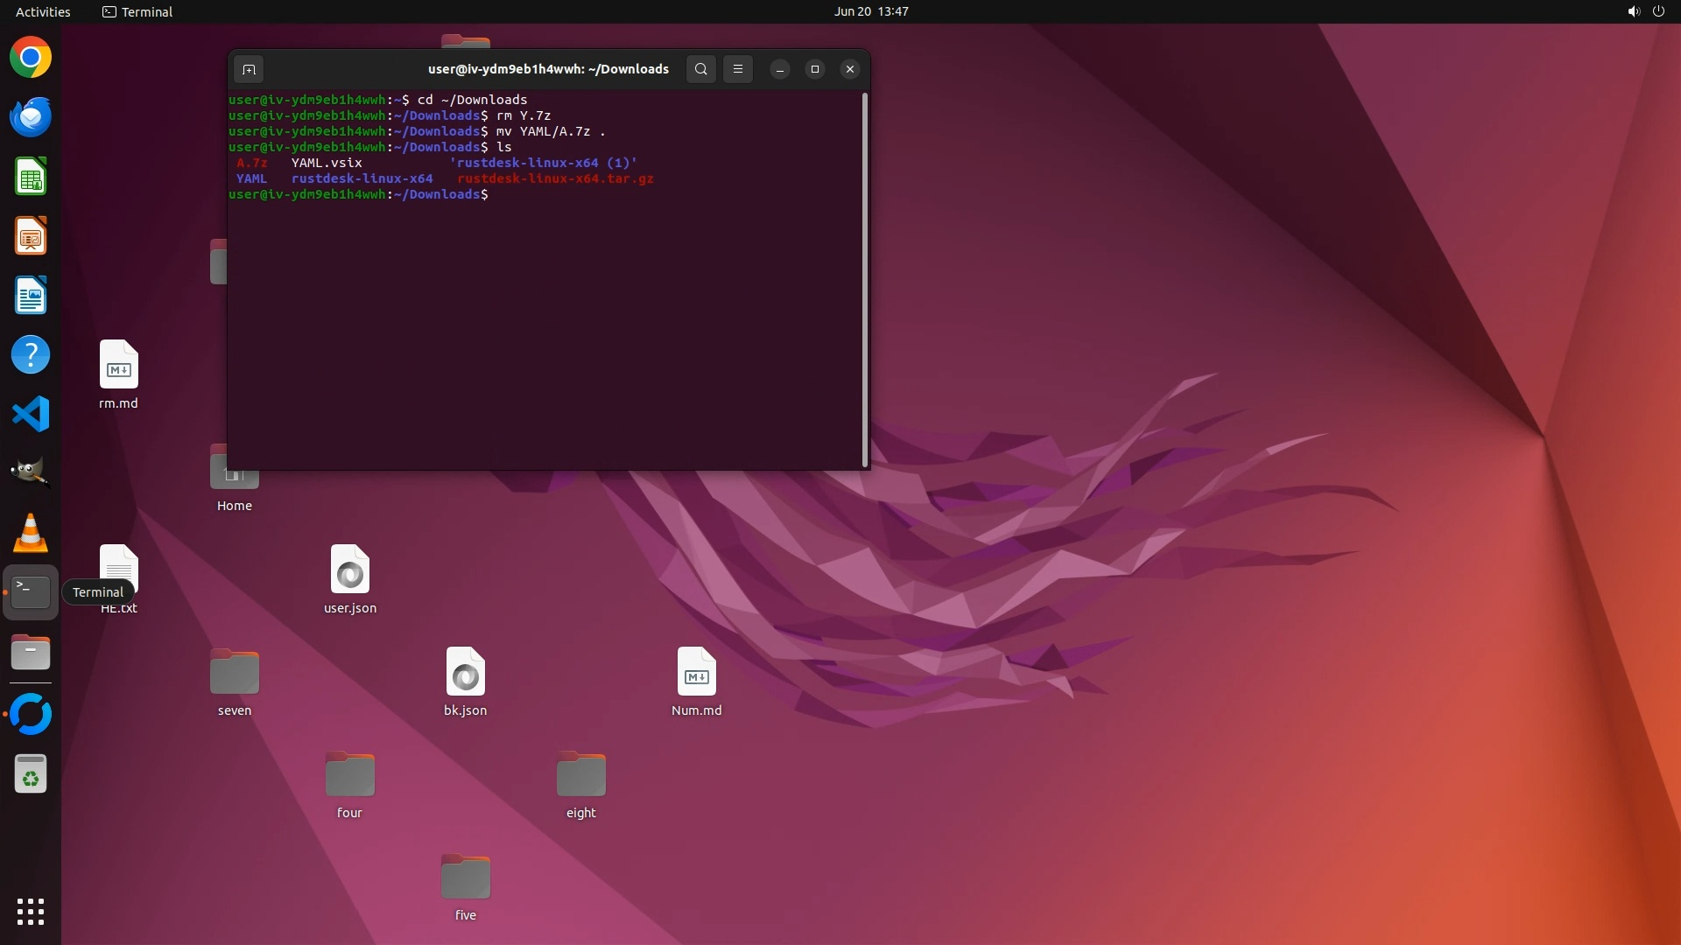Screen dimensions: 1681x945
Task: Launch GIMP from the dock
Action: (x=31, y=472)
